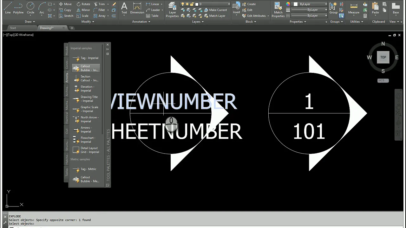Open the Quick Calculator icon

pyautogui.click(x=365, y=16)
